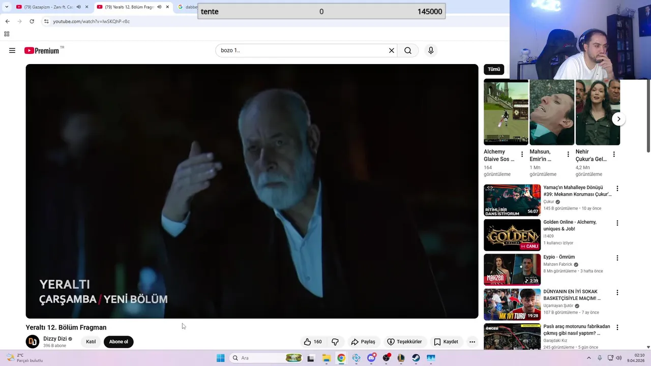Open File Explorer from taskbar
Image resolution: width=651 pixels, height=366 pixels.
(326, 358)
